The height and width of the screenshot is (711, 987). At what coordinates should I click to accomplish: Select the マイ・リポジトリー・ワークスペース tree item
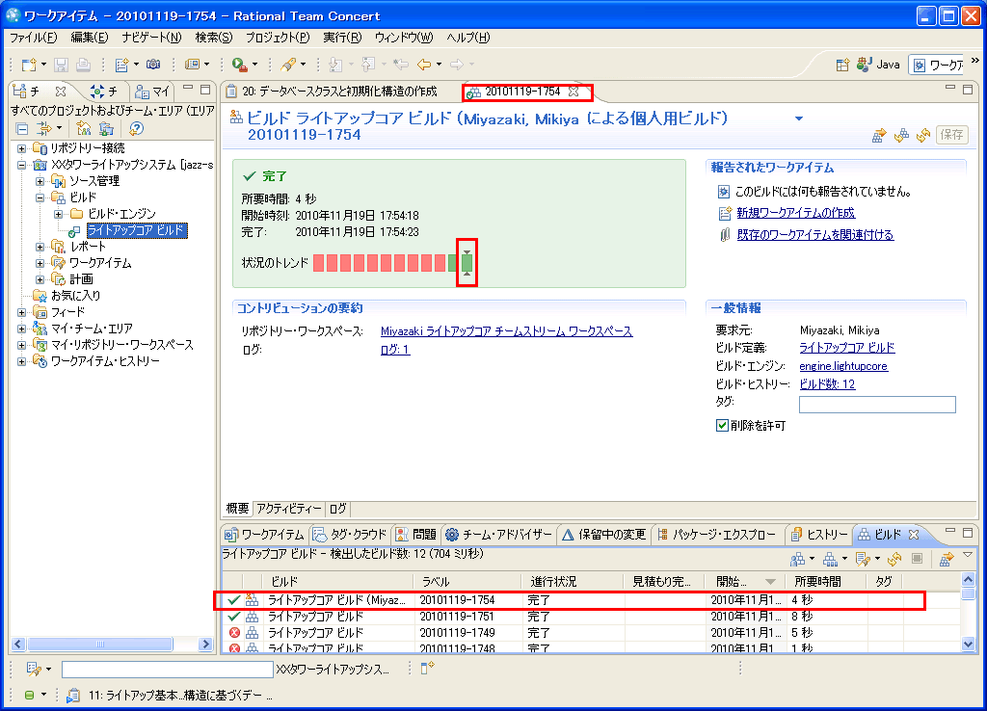tap(122, 345)
